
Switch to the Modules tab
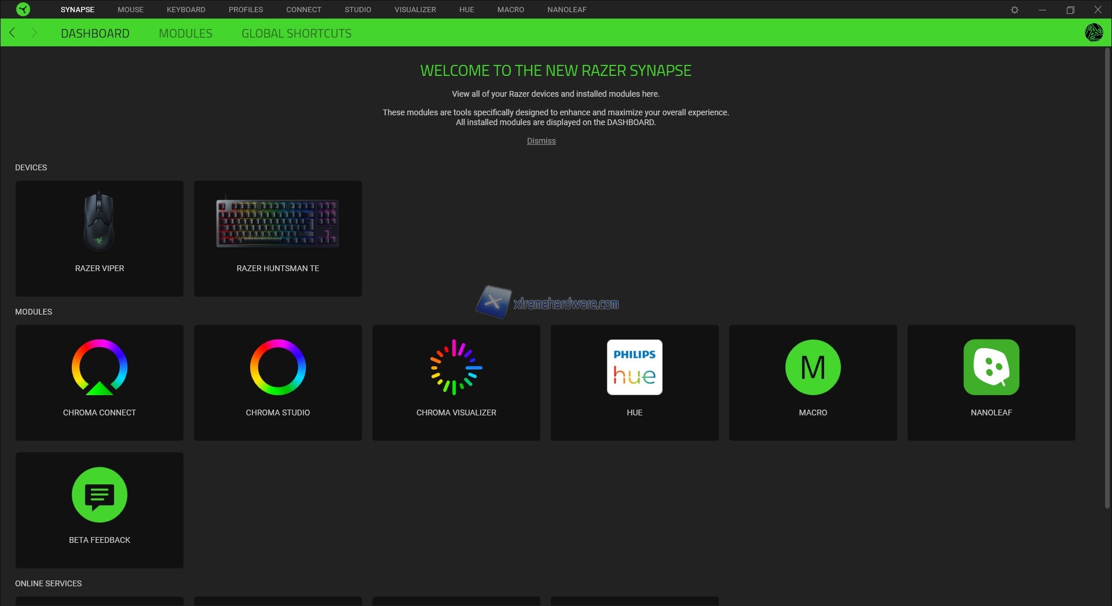(185, 34)
